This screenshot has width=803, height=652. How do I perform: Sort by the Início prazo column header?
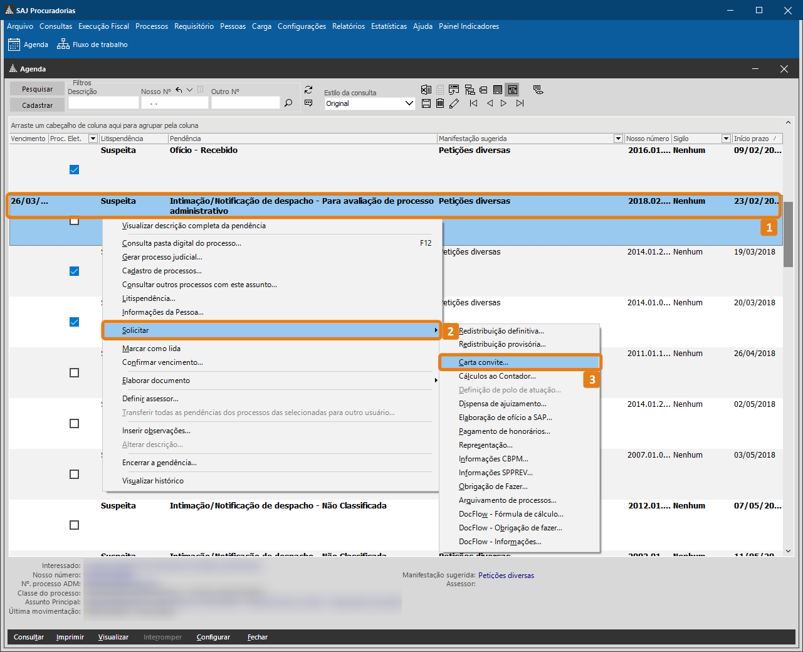757,139
